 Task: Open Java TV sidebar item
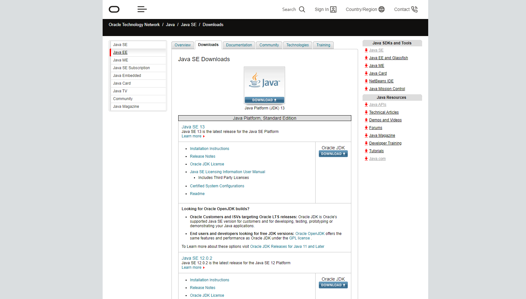click(138, 91)
